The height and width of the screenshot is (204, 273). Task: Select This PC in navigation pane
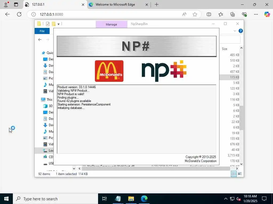click(47, 99)
